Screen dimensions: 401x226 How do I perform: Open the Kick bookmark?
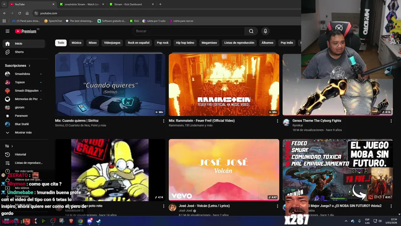coord(134,21)
